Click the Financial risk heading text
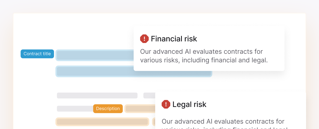 coord(174,39)
